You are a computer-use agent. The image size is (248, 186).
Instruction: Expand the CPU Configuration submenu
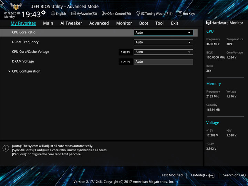click(26, 71)
